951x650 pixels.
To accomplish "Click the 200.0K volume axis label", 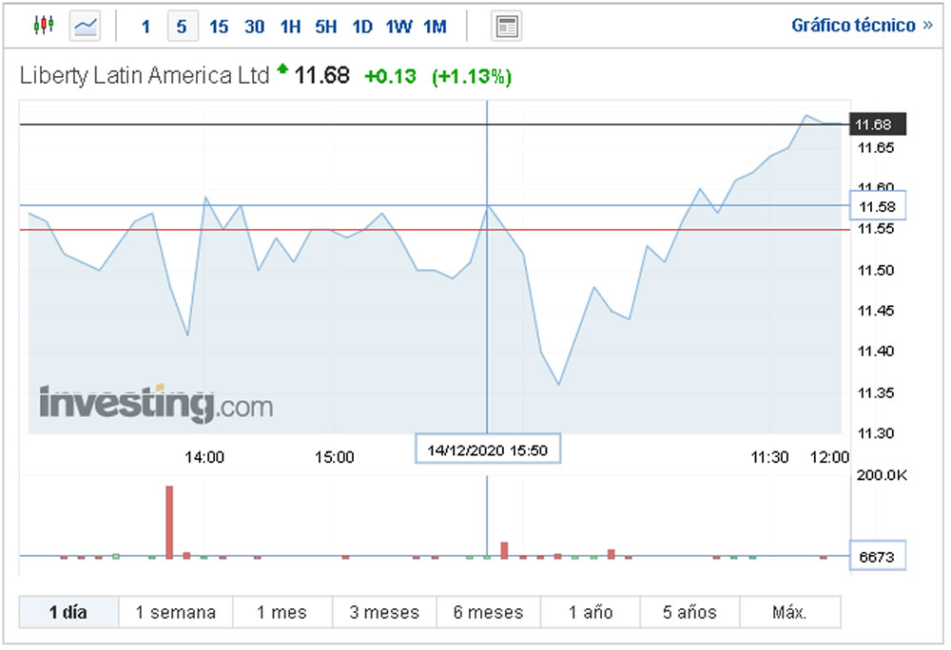I will click(882, 475).
